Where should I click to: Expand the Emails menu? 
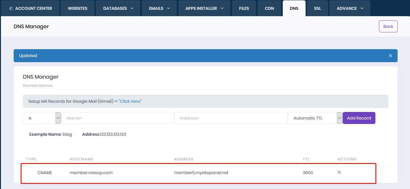159,8
